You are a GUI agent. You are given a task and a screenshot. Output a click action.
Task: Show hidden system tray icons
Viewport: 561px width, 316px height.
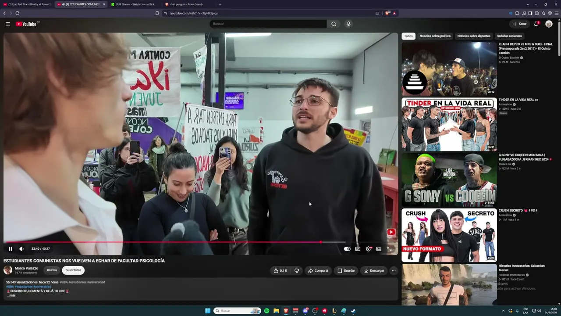click(503, 311)
